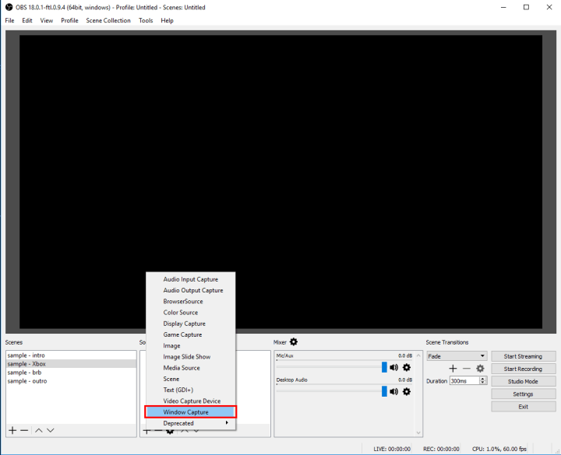Screen dimensions: 561x455
Task: Adjust the Duration stepper arrows
Action: [x=483, y=380]
